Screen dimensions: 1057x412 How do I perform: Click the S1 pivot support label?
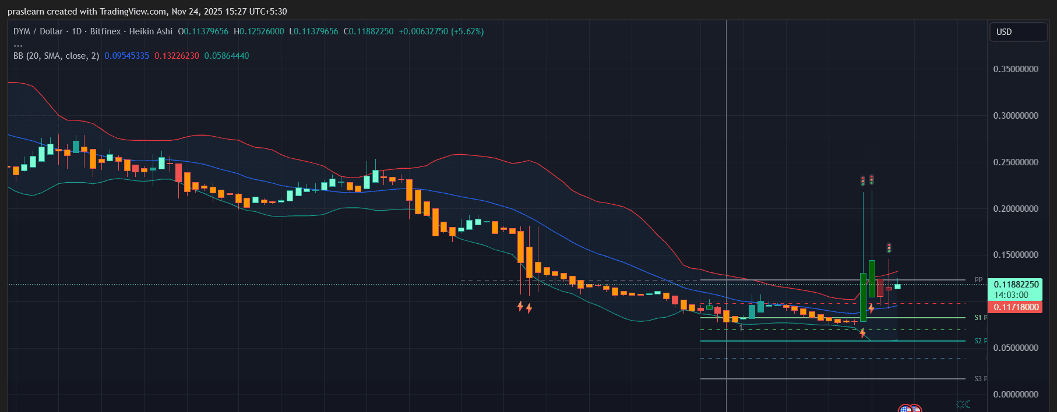(981, 318)
